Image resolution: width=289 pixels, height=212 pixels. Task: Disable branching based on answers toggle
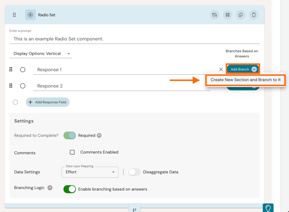click(70, 189)
